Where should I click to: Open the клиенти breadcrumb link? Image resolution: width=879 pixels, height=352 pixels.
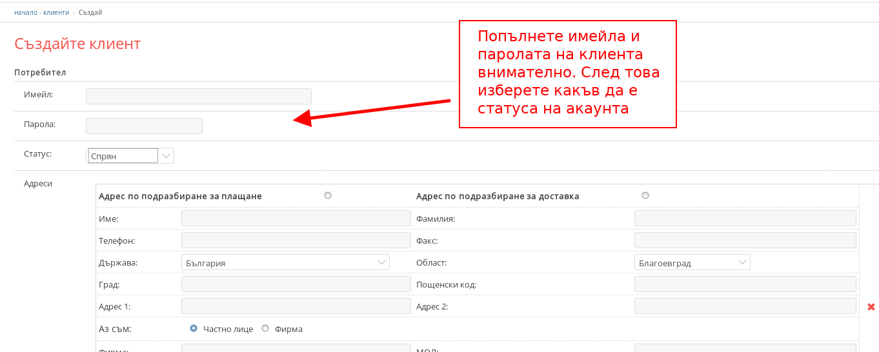coord(56,12)
